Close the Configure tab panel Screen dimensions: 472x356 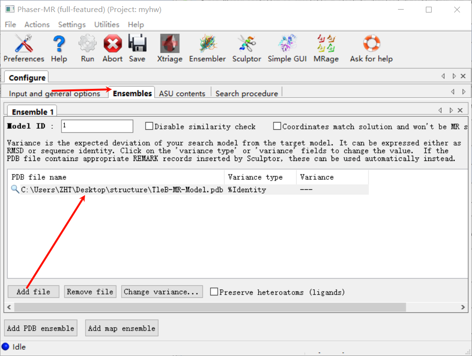tap(463, 76)
